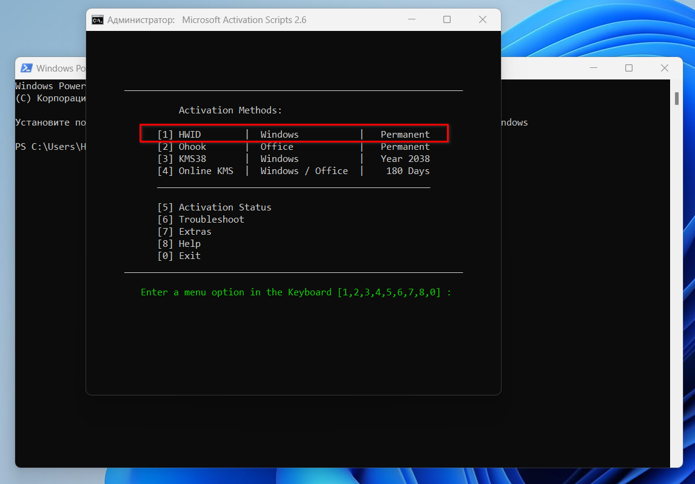Select the [2] Ohook Office entry
Image resolution: width=695 pixels, height=484 pixels.
[x=294, y=147]
